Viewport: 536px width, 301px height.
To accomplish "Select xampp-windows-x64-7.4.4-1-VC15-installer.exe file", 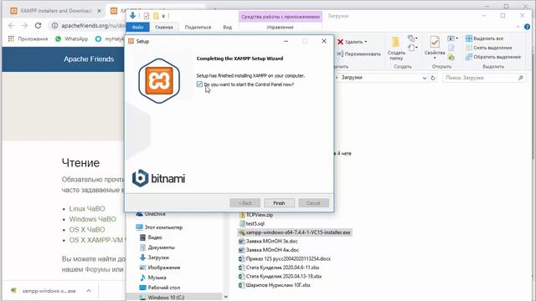I will point(295,232).
